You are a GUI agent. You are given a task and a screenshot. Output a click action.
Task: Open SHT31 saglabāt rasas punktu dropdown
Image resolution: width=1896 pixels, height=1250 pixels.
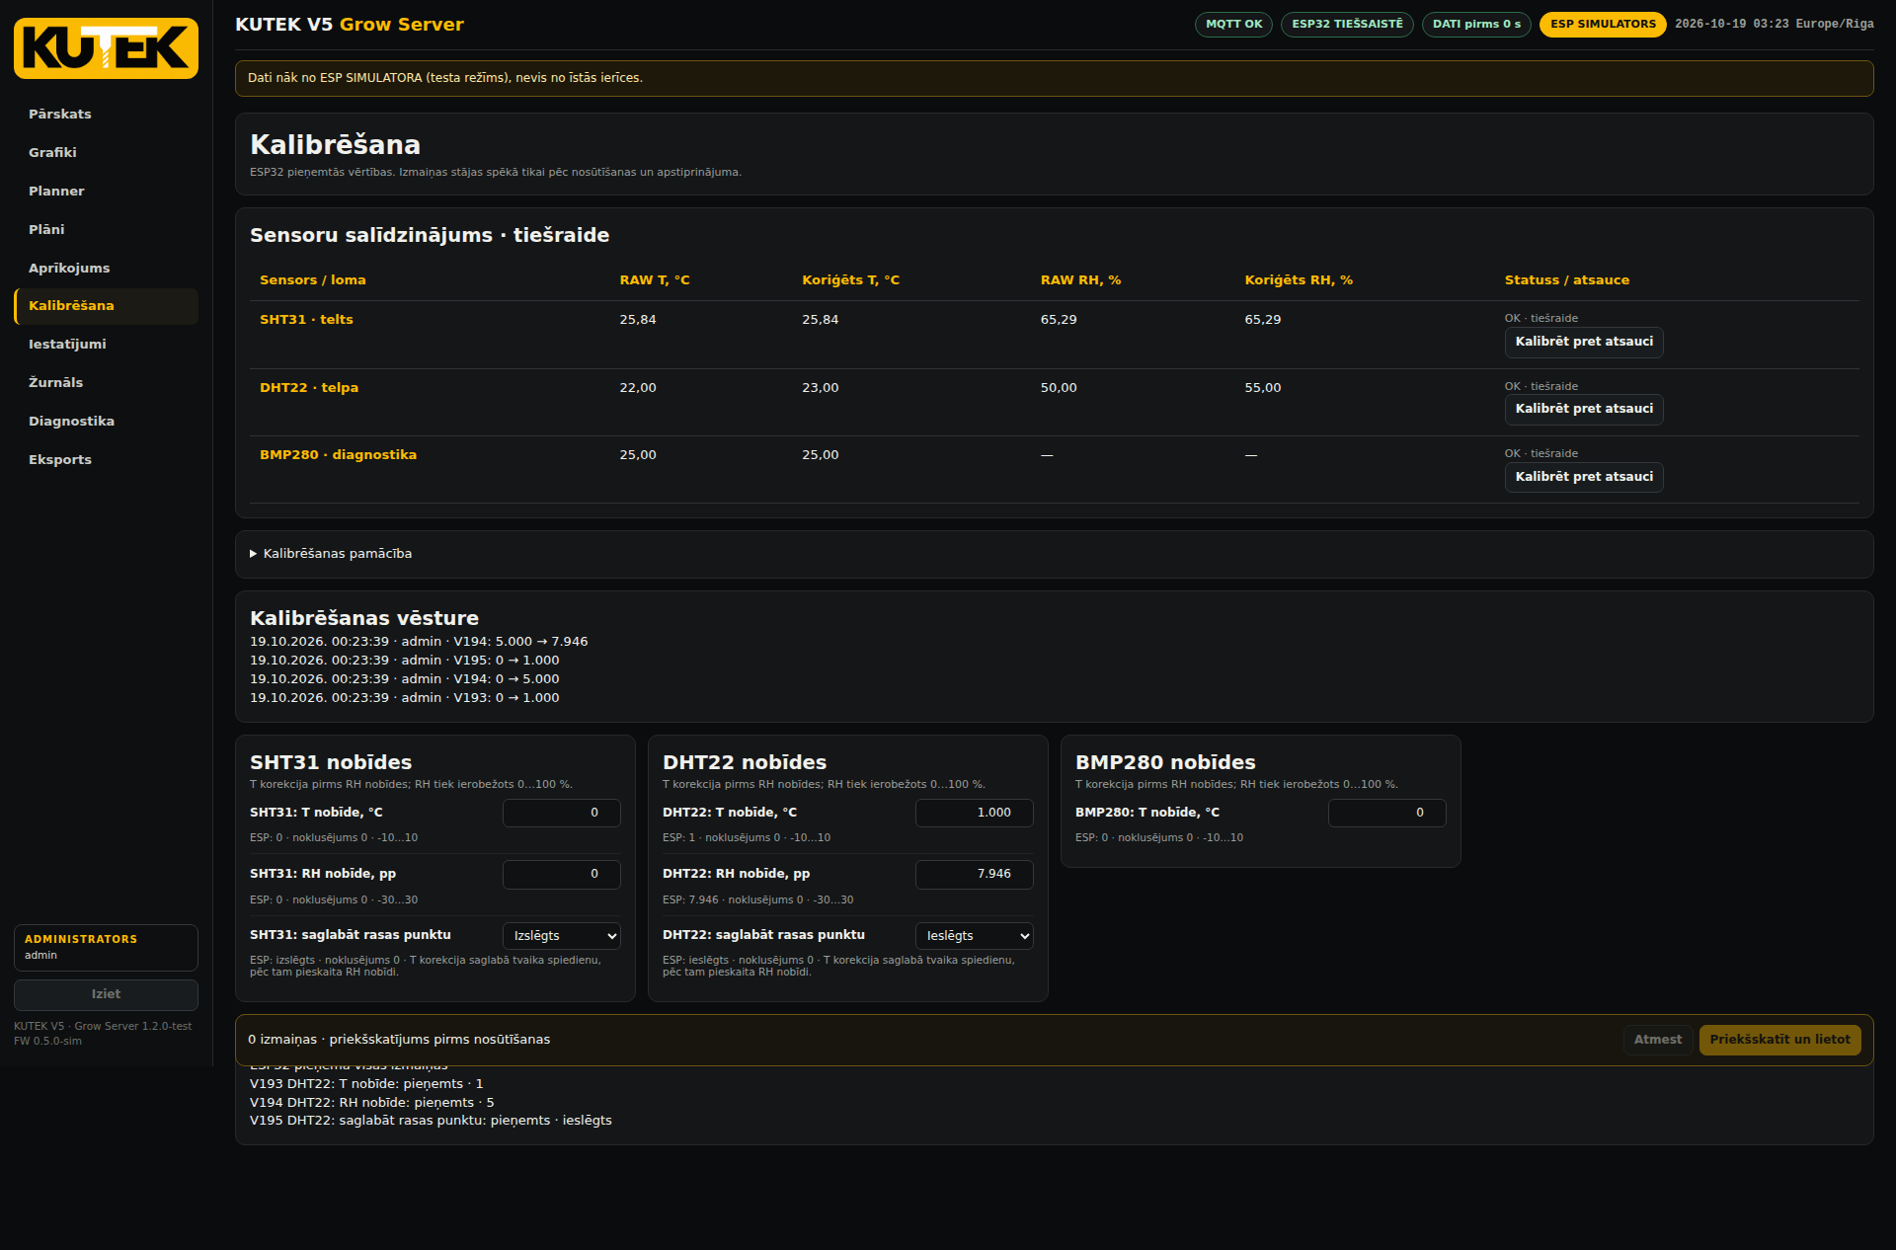click(x=561, y=936)
